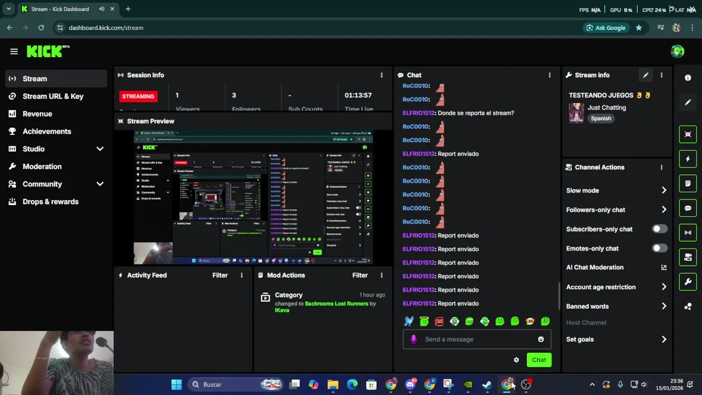The height and width of the screenshot is (395, 702).
Task: Click the chat panel scrollbar
Action: click(x=559, y=296)
